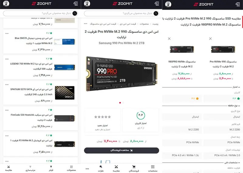
Task: Expand the breadcrumb three-dots on product page
Action: [x=86, y=24]
